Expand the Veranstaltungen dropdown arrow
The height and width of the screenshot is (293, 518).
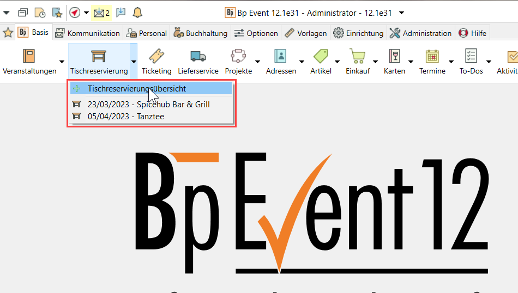tap(62, 61)
